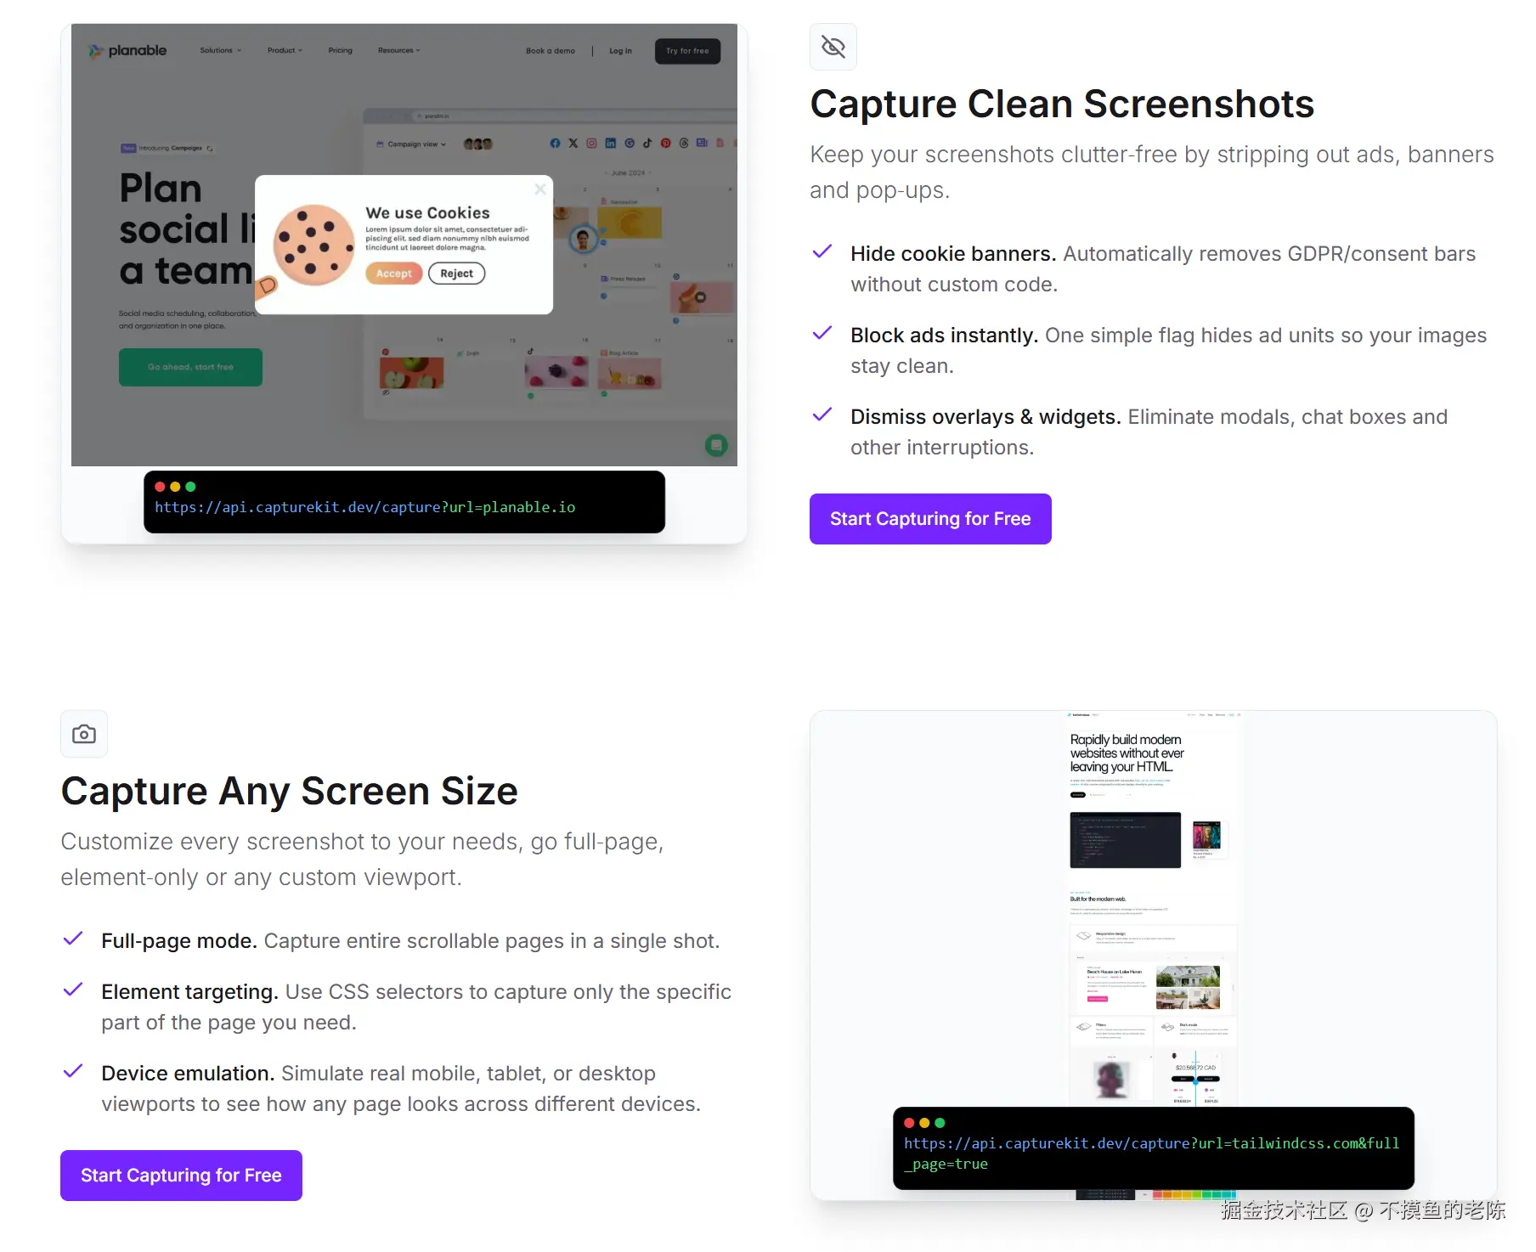Viewport: 1536px width, 1252px height.
Task: Click the camera icon above Capture Any Screen Size
Action: point(84,734)
